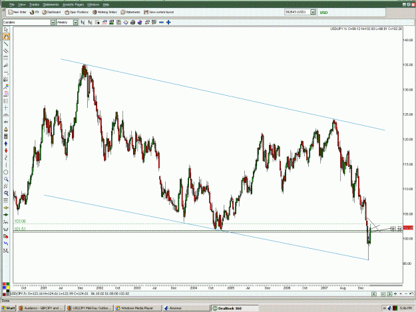
Task: Select the horizontal lines tool
Action: (x=6, y=201)
